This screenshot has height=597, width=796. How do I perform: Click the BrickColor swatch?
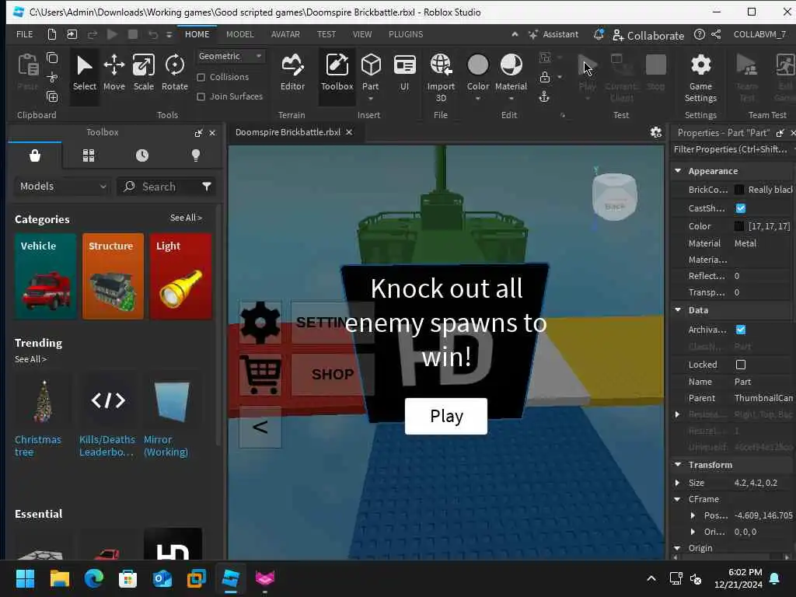[x=739, y=190]
